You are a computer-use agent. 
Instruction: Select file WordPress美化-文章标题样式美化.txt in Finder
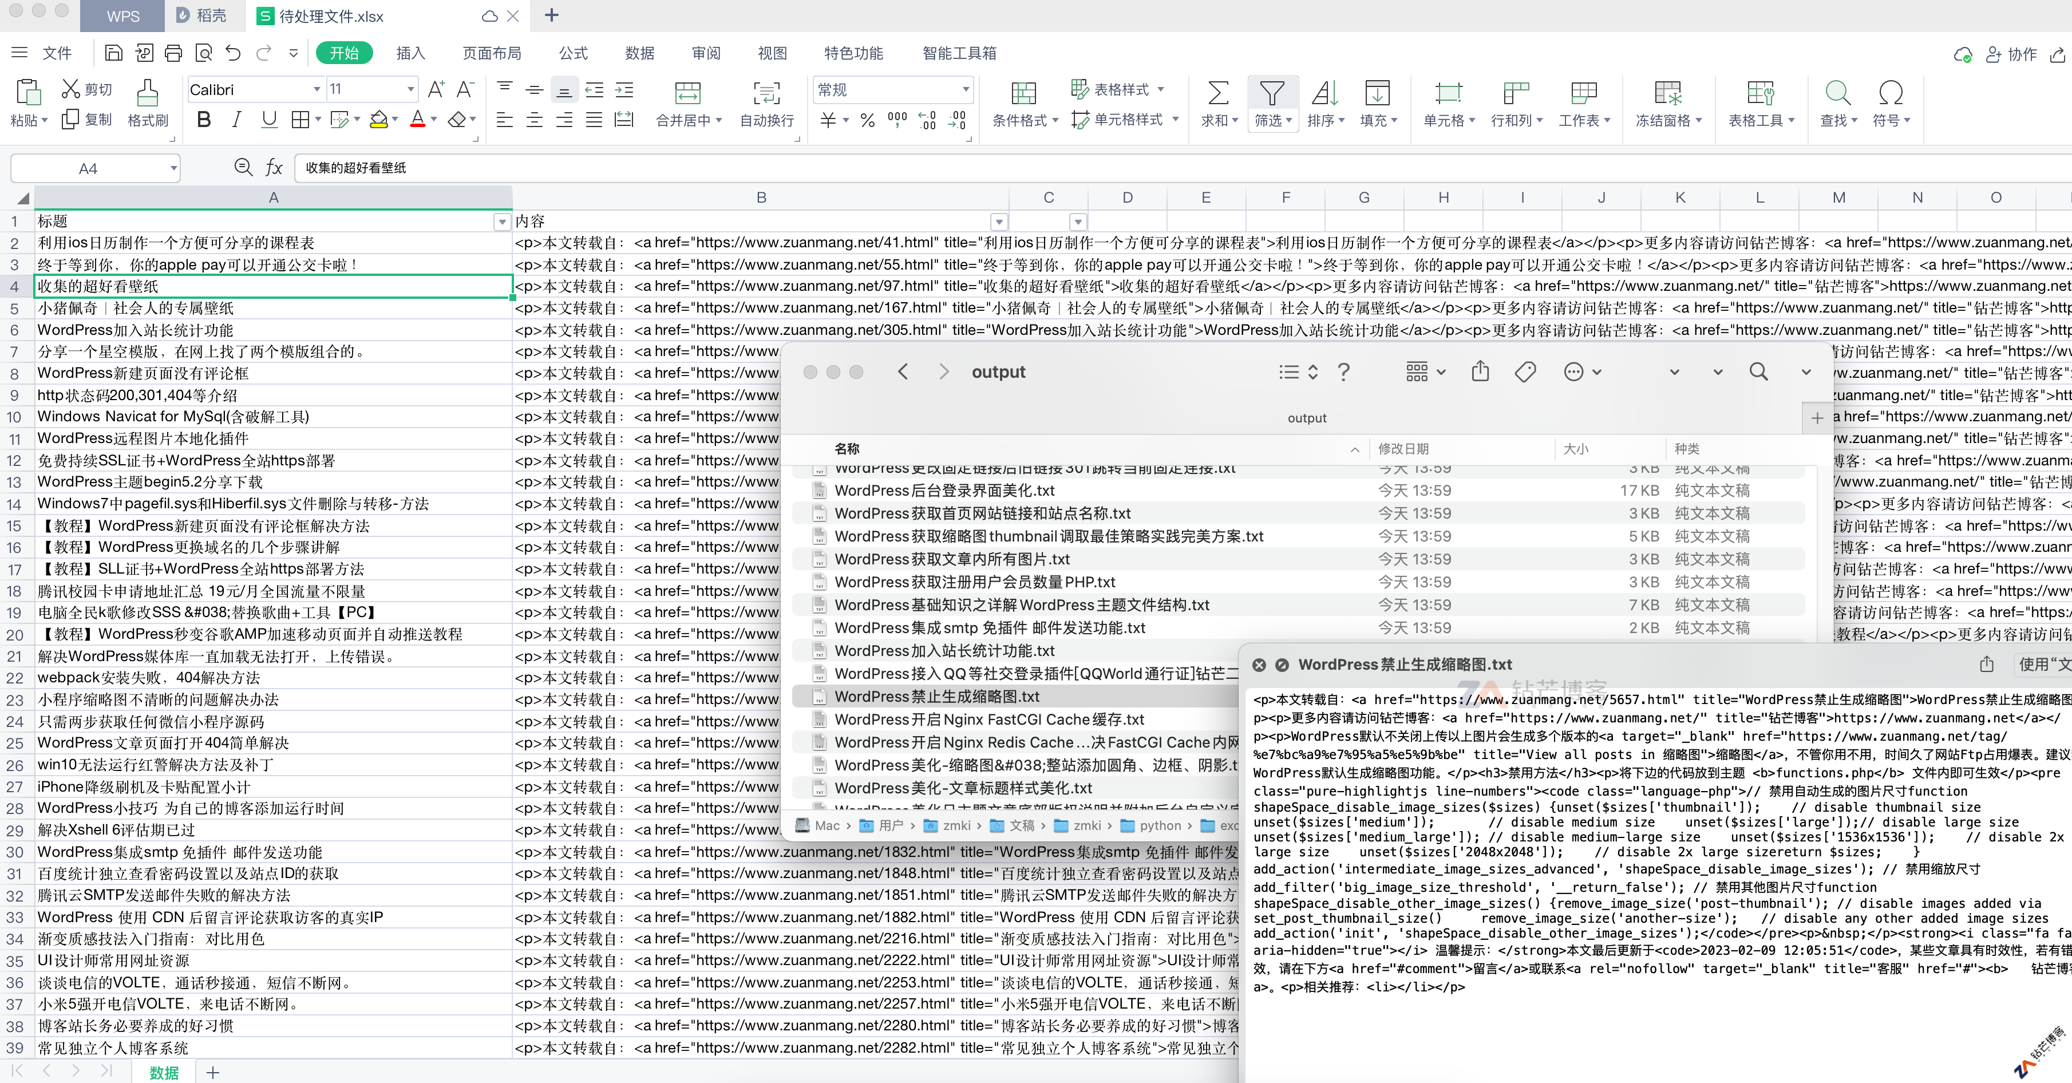(963, 788)
